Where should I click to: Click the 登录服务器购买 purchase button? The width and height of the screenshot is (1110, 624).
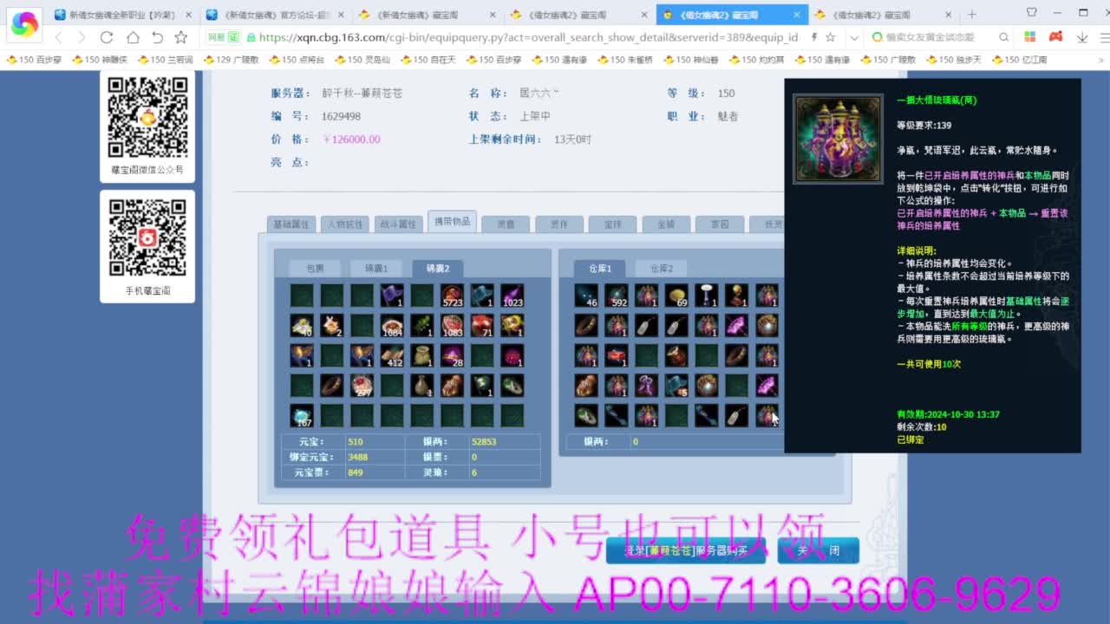[688, 549]
